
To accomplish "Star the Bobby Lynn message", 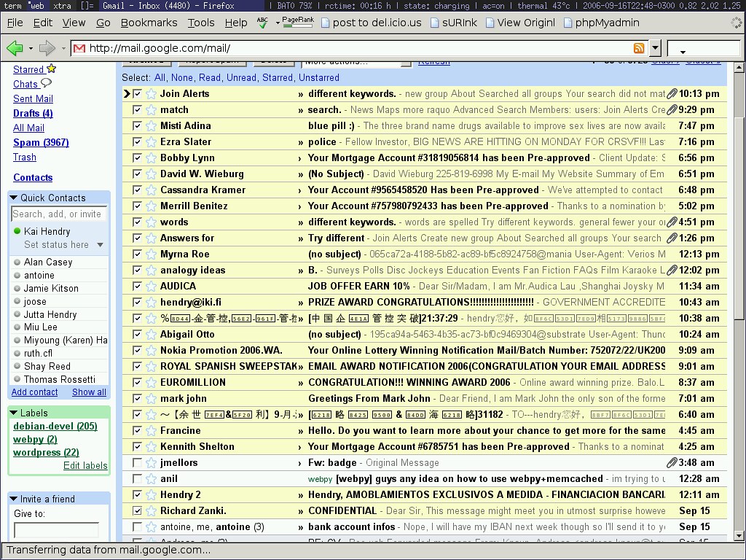I will tap(152, 157).
